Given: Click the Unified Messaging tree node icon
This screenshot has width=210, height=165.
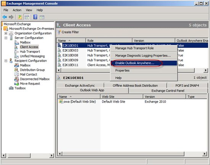Looking at the screenshot, I should click(16, 56).
